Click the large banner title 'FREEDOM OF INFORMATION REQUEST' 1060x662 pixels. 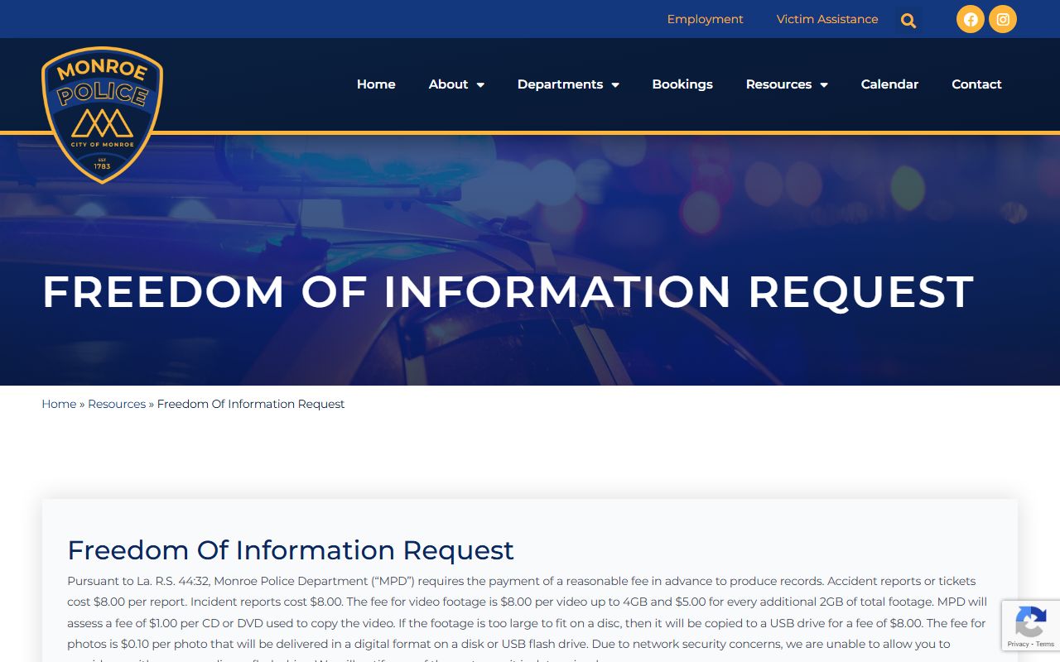coord(508,292)
